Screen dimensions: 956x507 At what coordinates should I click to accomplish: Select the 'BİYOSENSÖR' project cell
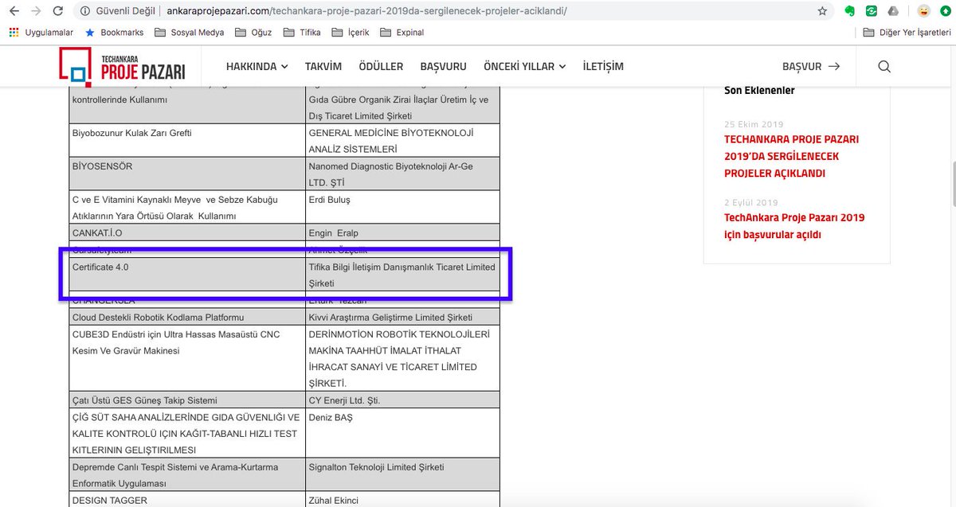(x=188, y=174)
